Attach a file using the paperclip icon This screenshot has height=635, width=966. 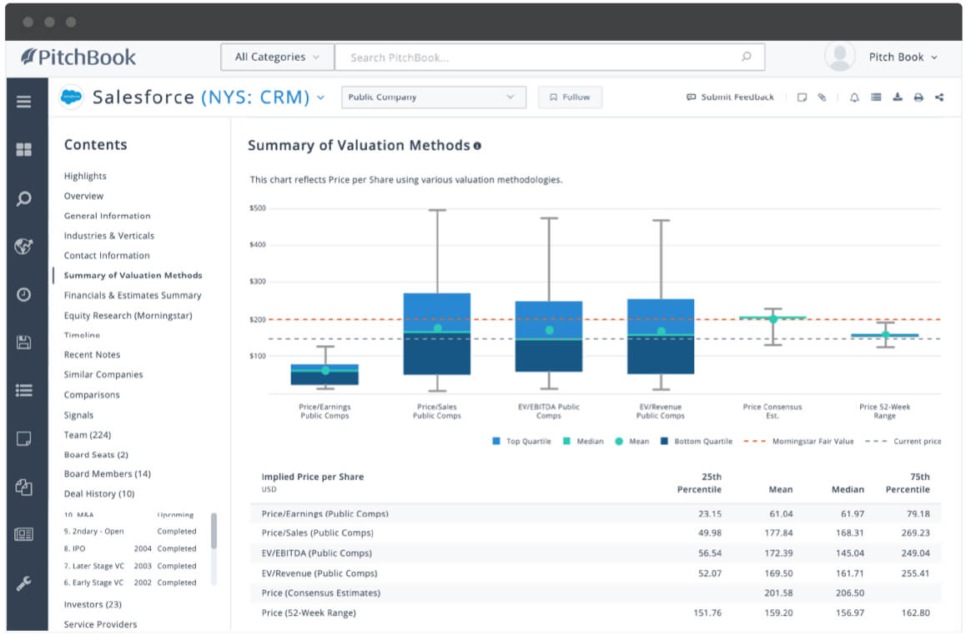[823, 97]
